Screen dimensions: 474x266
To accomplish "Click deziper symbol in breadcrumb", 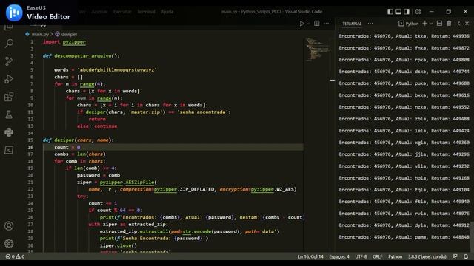I will coord(66,34).
